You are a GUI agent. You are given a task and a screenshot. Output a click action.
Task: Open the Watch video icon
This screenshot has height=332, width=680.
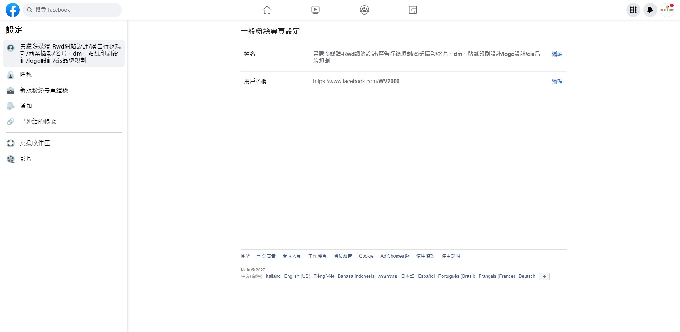coord(316,10)
